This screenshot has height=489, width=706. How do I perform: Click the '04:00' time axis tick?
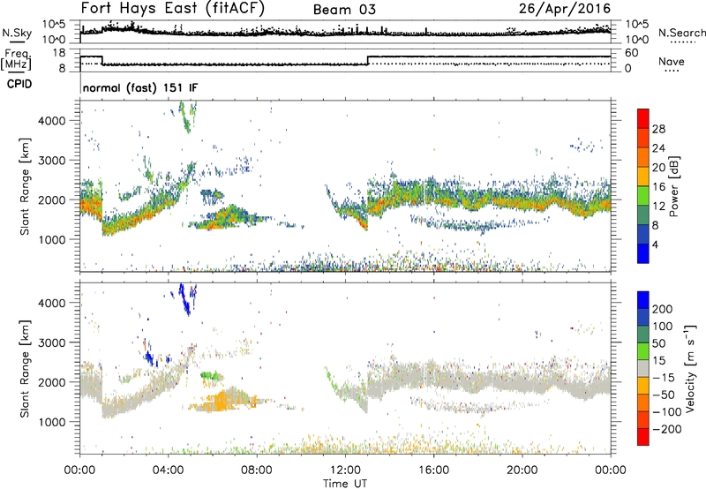point(168,470)
